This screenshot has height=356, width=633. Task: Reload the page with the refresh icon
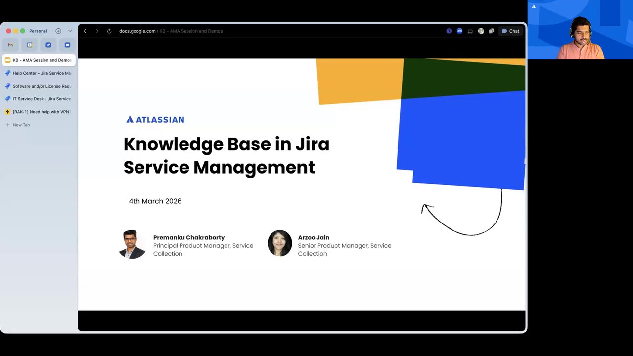coord(109,31)
